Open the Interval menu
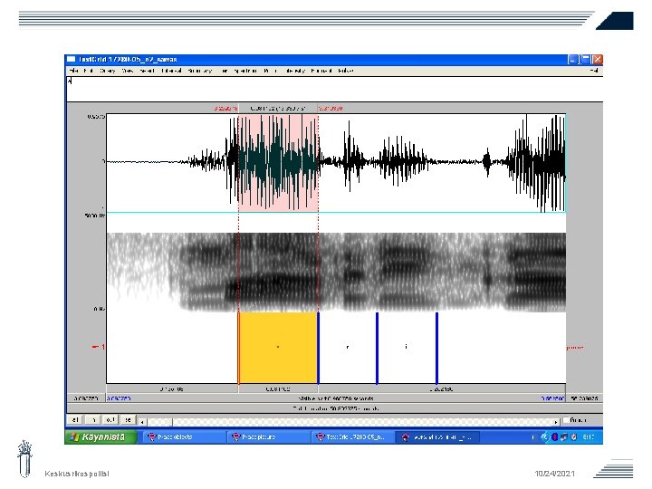 (170, 70)
